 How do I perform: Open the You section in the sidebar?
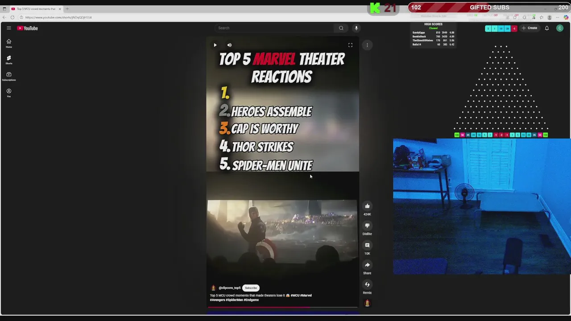(x=8, y=93)
